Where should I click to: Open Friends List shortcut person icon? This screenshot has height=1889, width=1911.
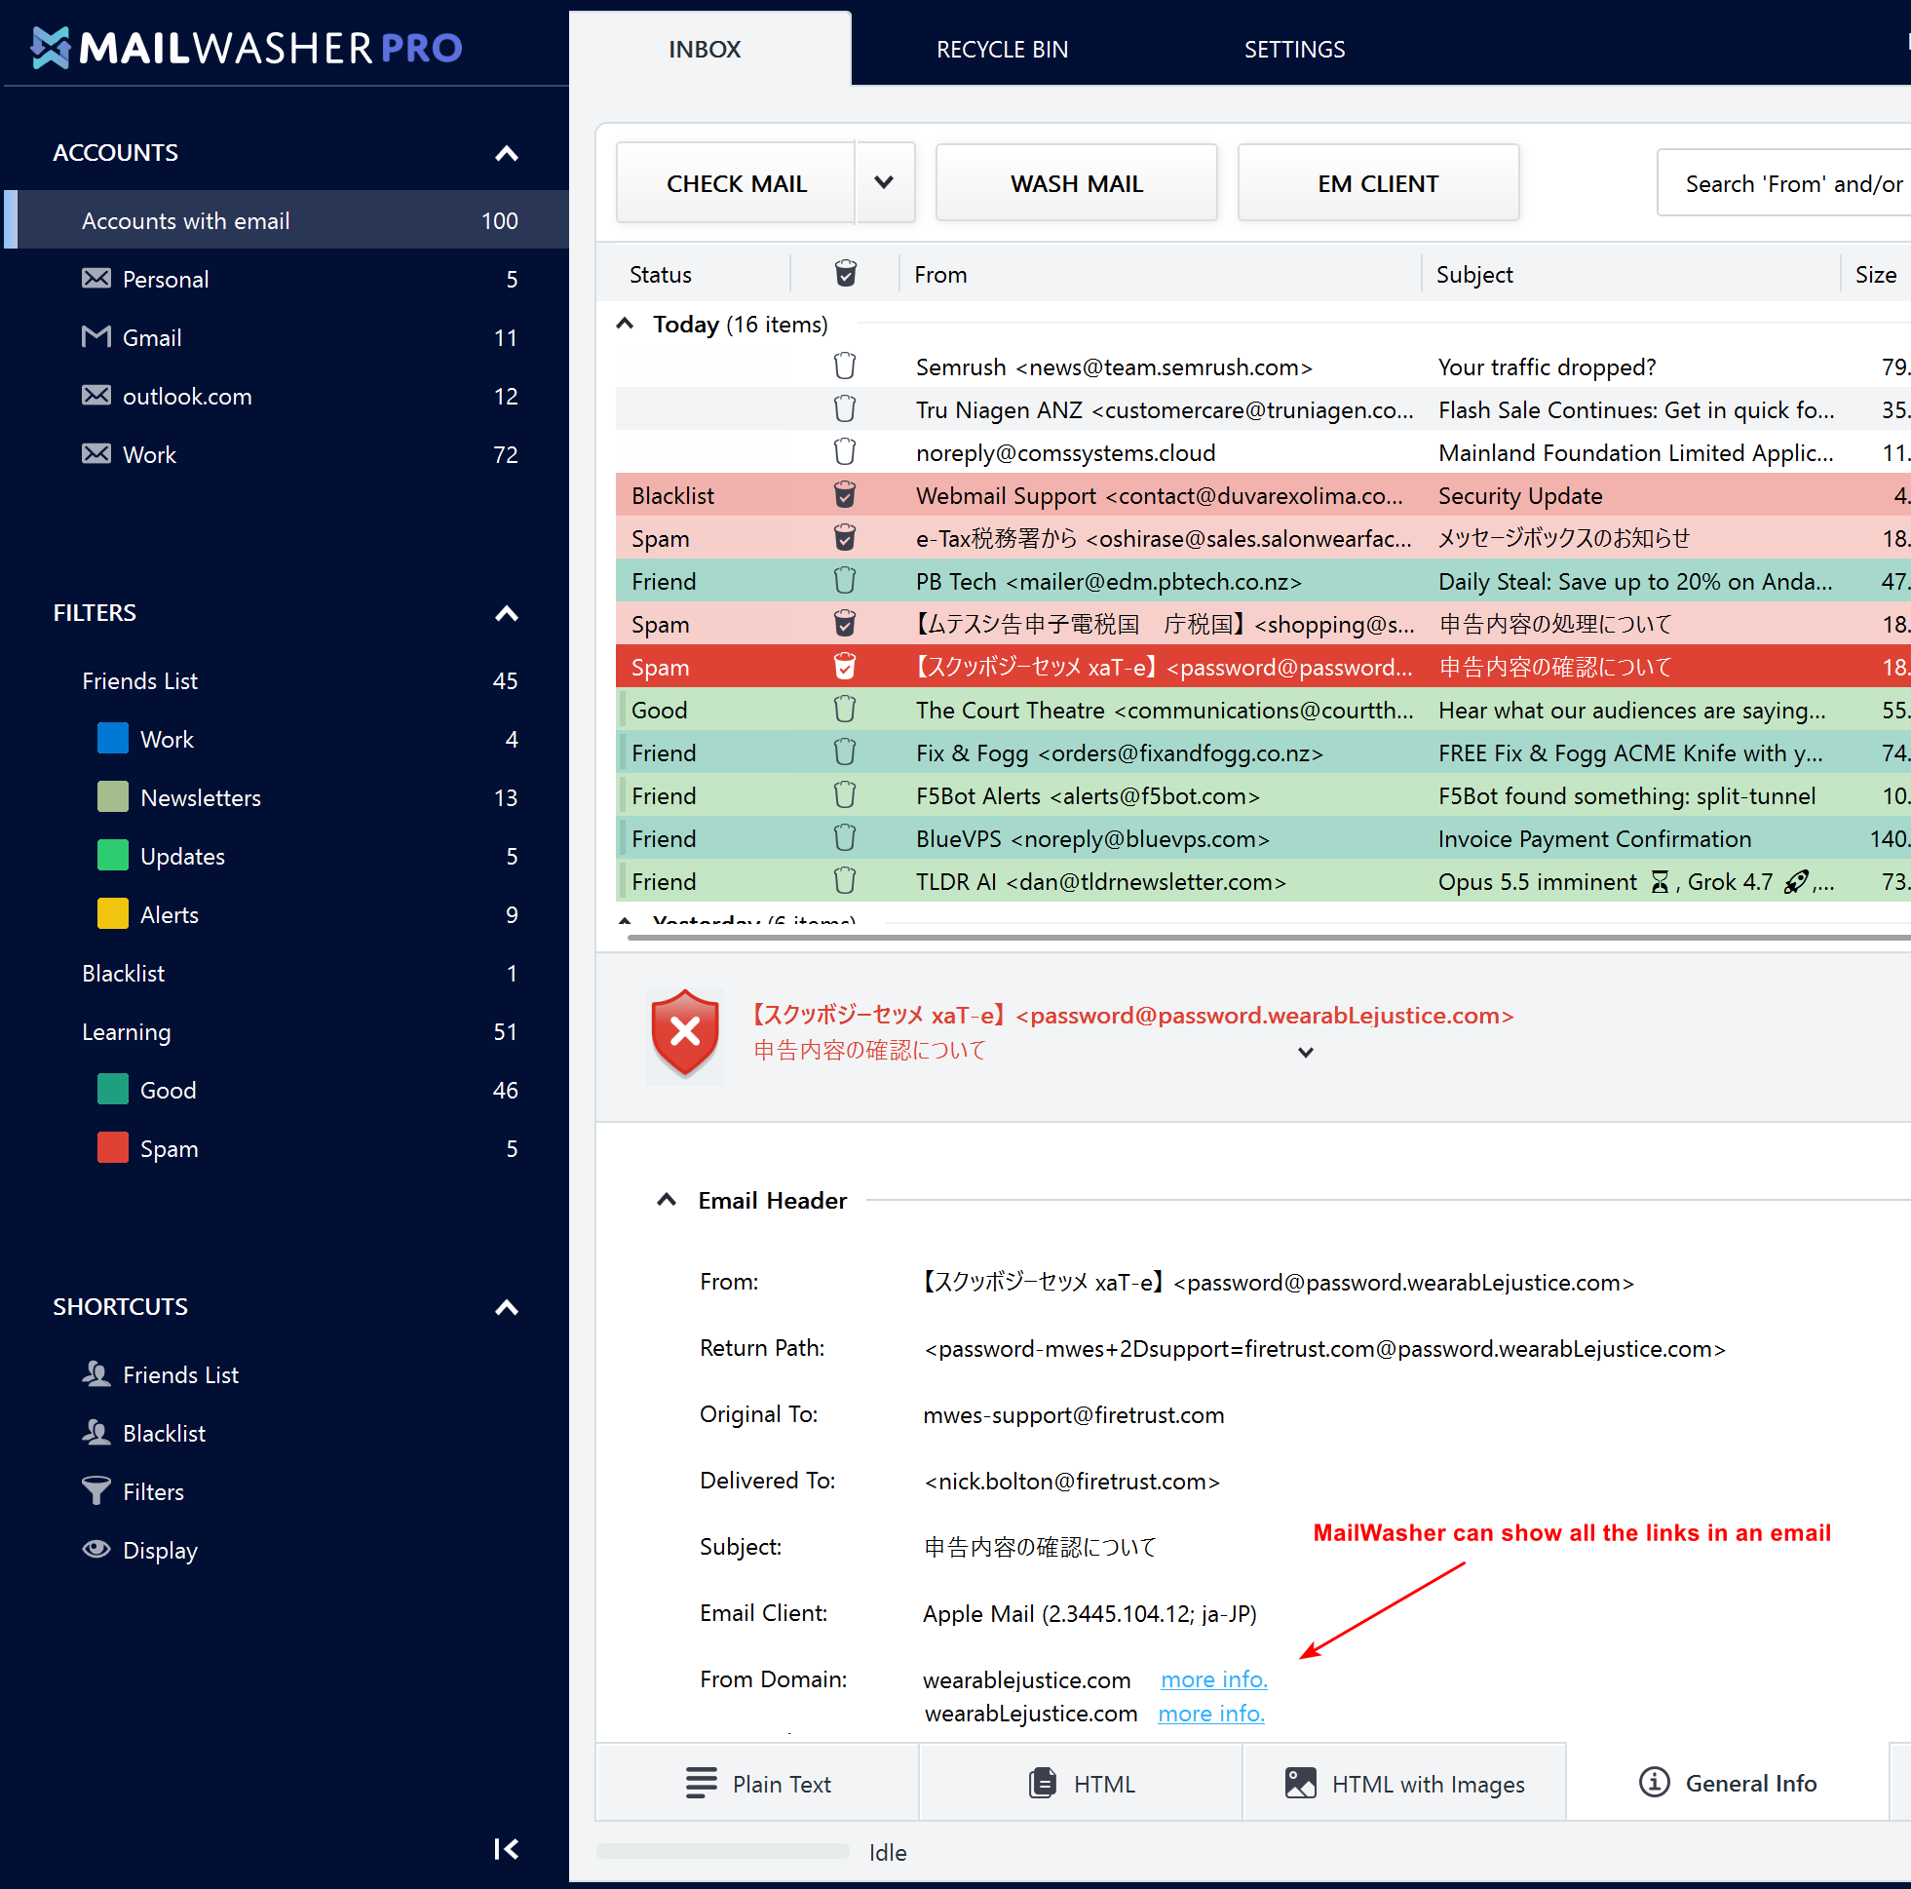tap(96, 1373)
